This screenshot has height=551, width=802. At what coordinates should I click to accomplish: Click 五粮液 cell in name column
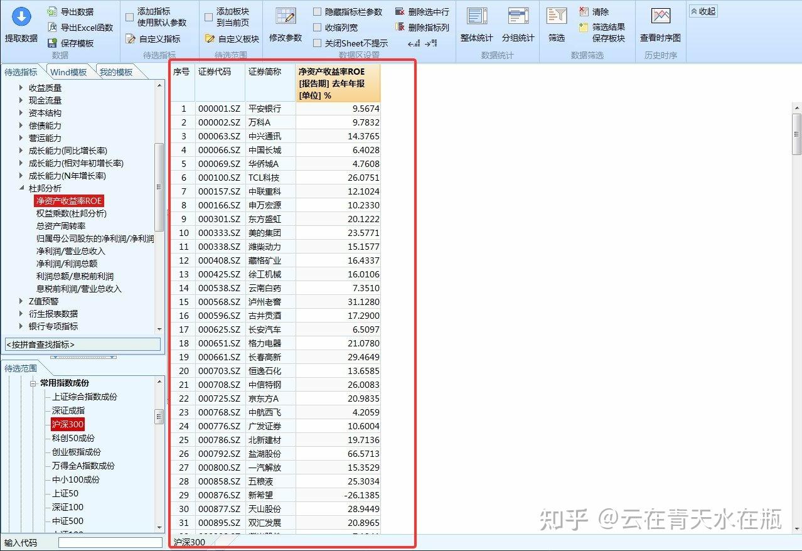click(270, 481)
